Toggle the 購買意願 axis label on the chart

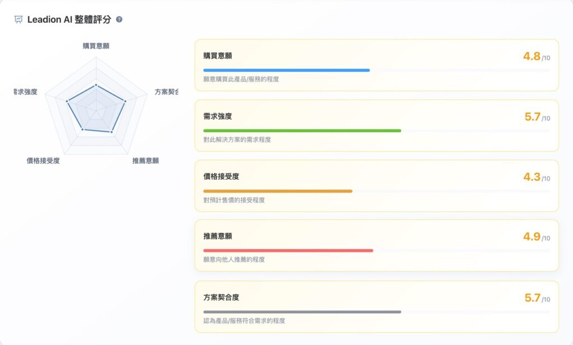(96, 46)
